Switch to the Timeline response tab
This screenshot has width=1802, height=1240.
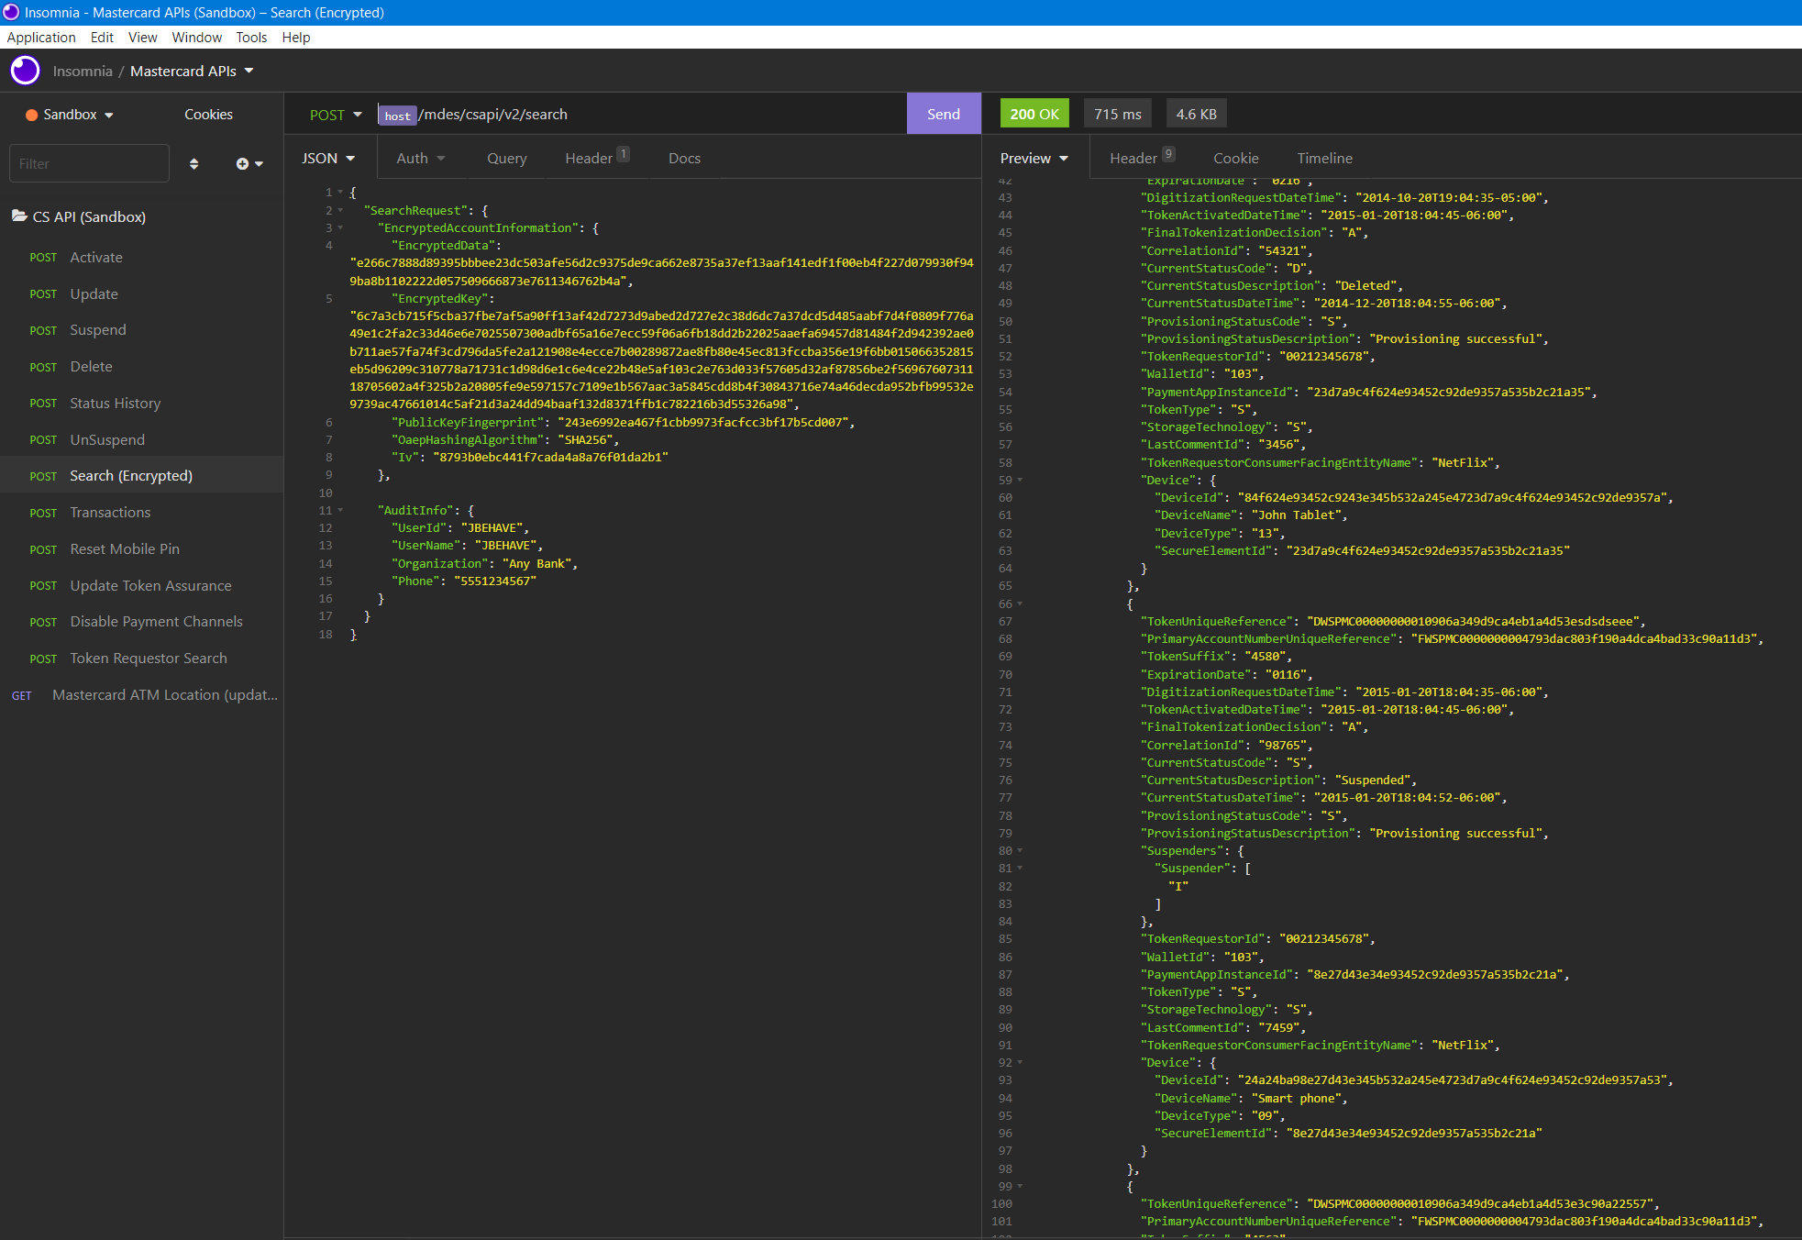click(1324, 159)
